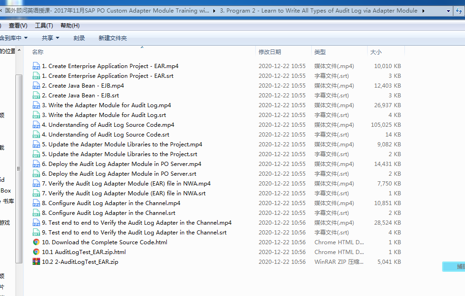Click SRT icon of Deploy the Audit Log Adapter
465x296 pixels.
pos(36,173)
